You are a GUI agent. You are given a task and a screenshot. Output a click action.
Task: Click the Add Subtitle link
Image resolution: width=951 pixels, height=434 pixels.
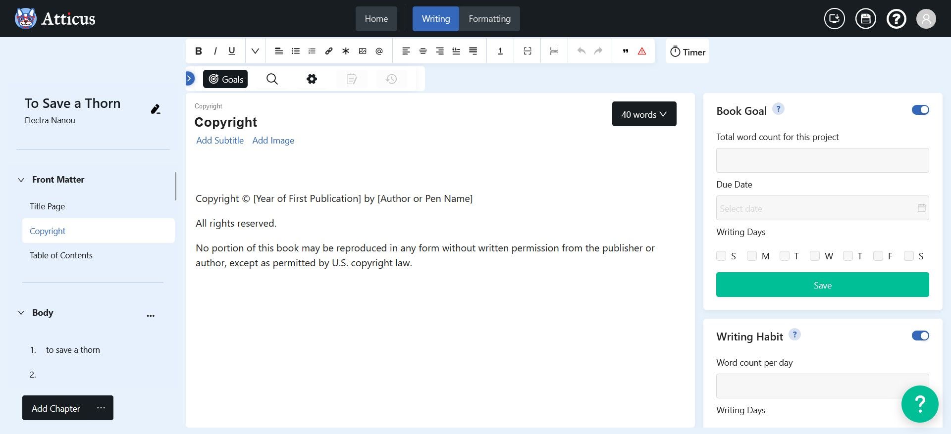pos(220,141)
